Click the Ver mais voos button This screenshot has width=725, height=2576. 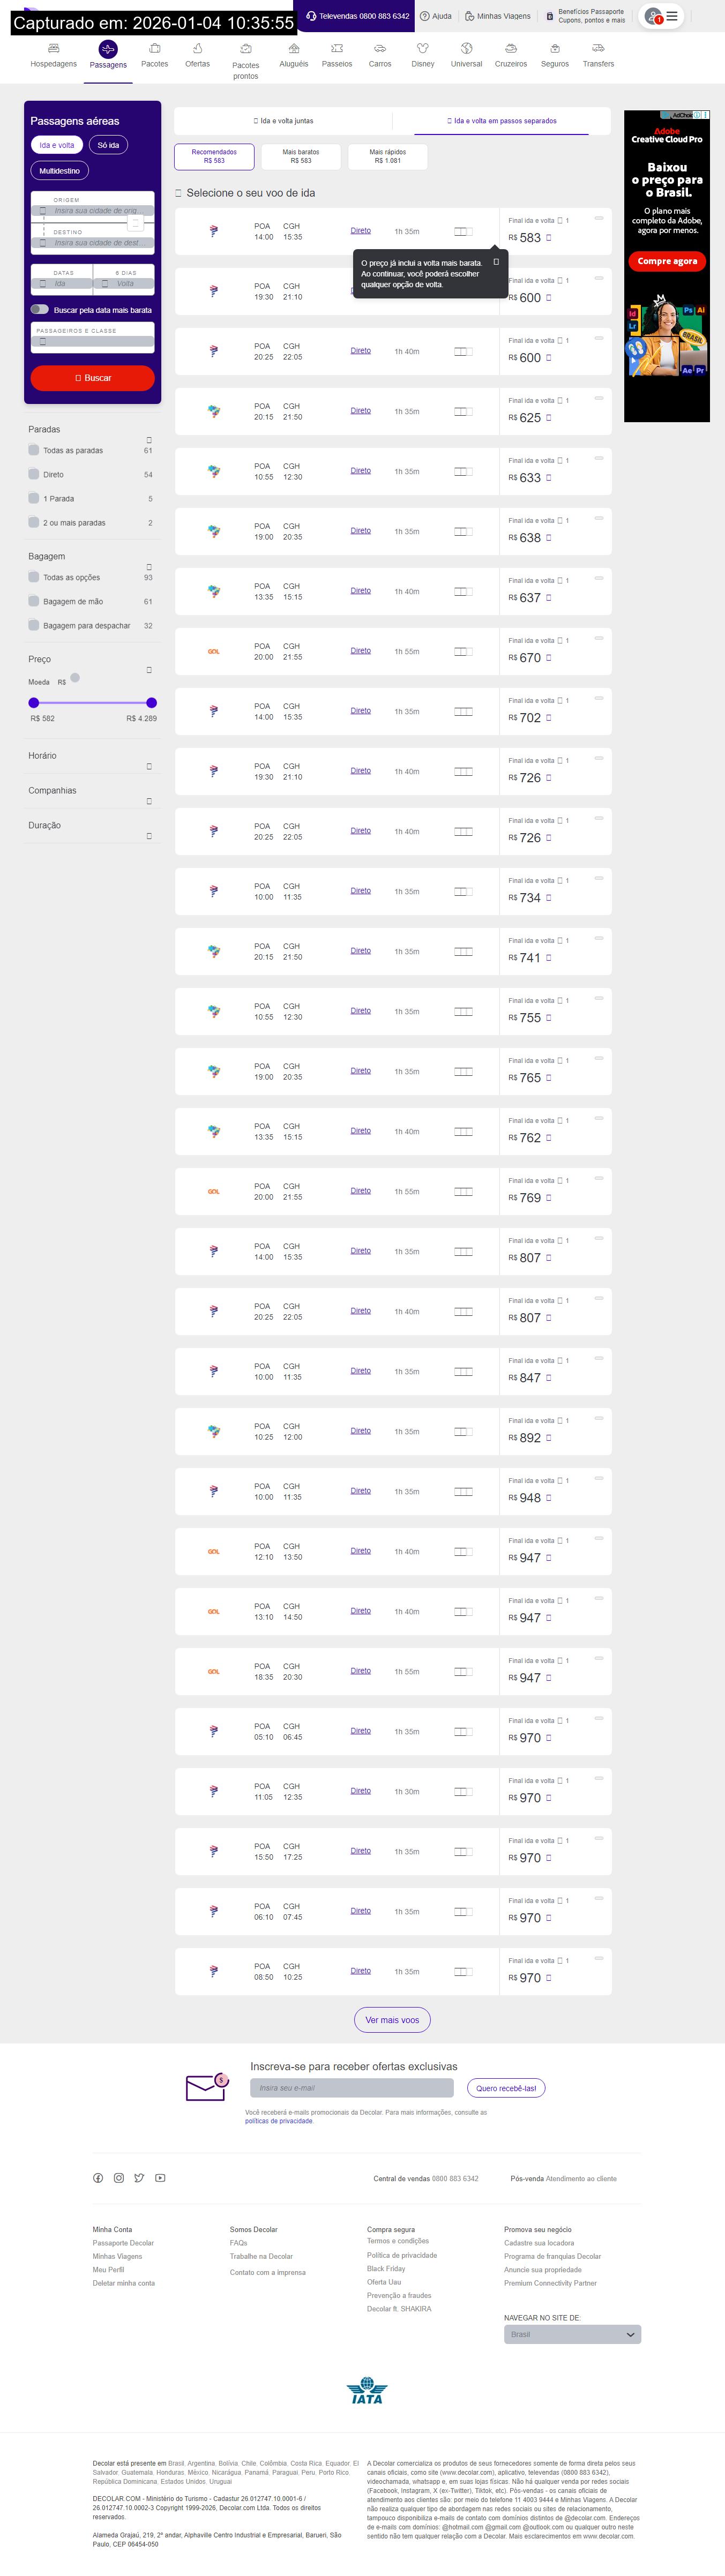click(392, 2020)
